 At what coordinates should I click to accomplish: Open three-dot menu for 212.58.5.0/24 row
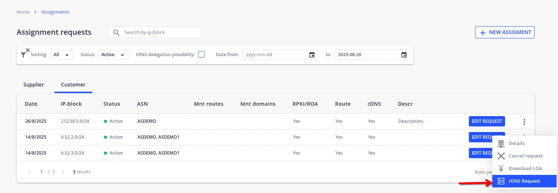(x=524, y=122)
